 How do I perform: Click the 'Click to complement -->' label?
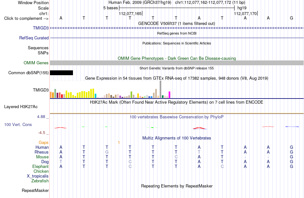[x=26, y=19]
